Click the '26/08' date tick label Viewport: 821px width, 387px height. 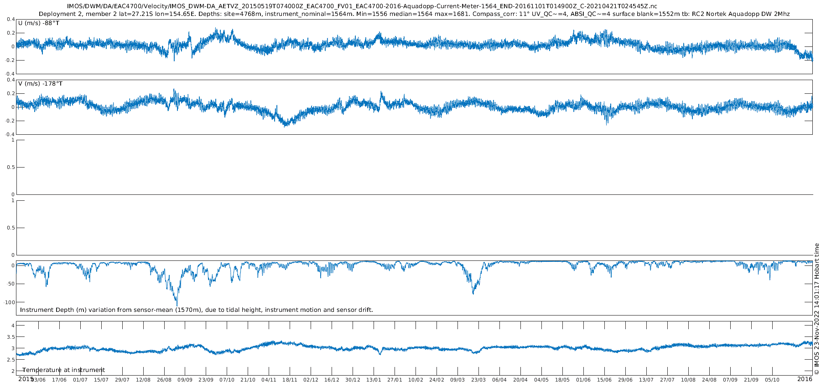164,380
